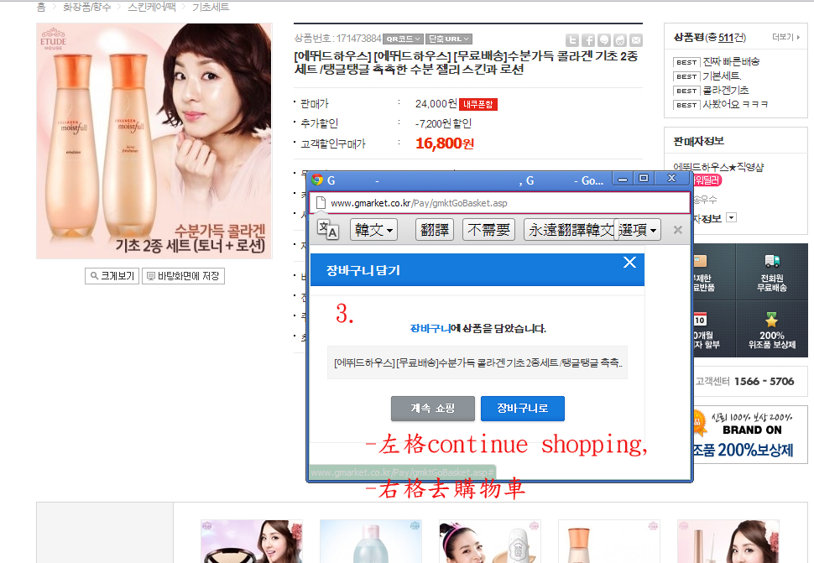Image resolution: width=814 pixels, height=563 pixels.
Task: Open the fourth related thumbnail with orange-capped bottle
Action: pyautogui.click(x=609, y=541)
